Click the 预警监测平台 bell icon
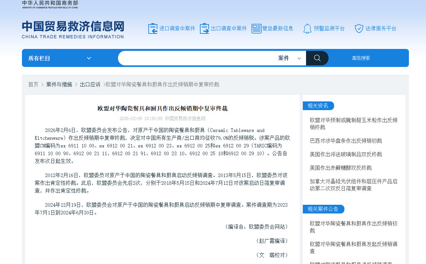 tap(307, 28)
